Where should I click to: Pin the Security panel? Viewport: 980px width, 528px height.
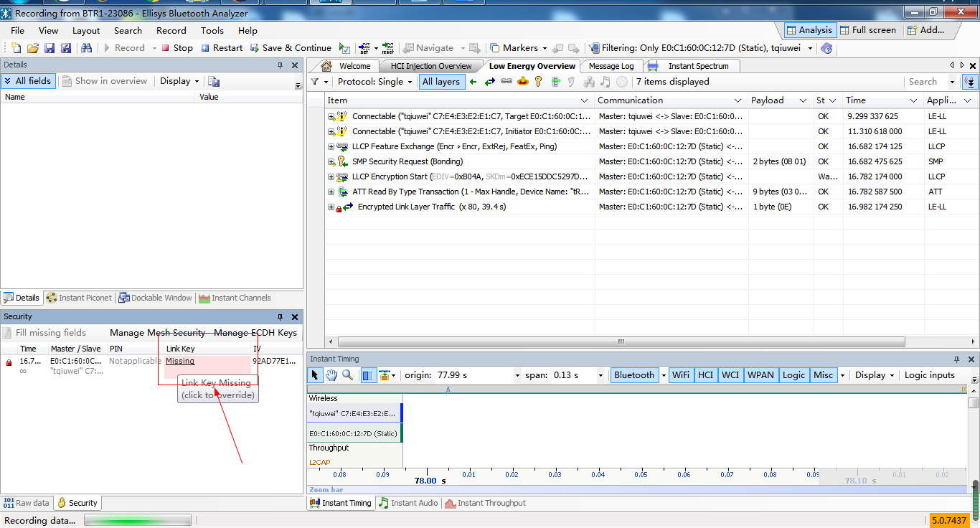pos(281,316)
